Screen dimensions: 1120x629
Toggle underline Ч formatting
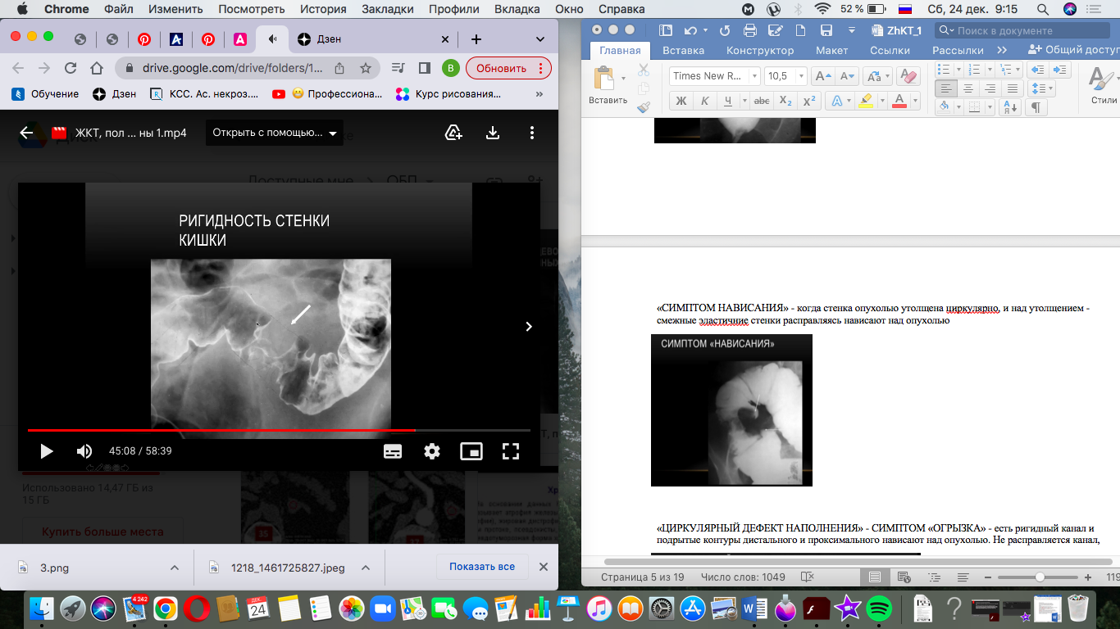pos(727,102)
